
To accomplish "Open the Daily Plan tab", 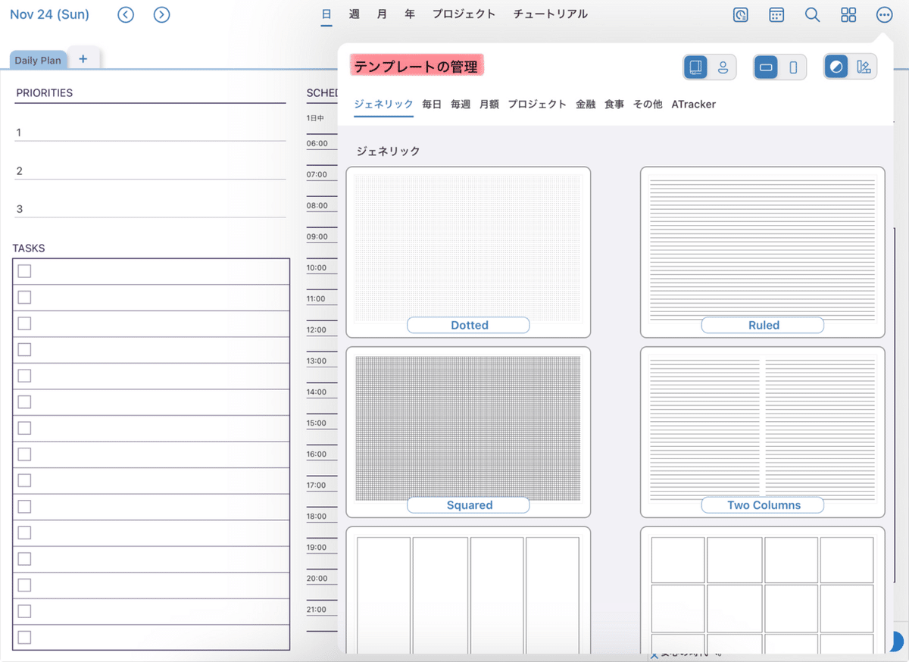I will click(x=38, y=60).
